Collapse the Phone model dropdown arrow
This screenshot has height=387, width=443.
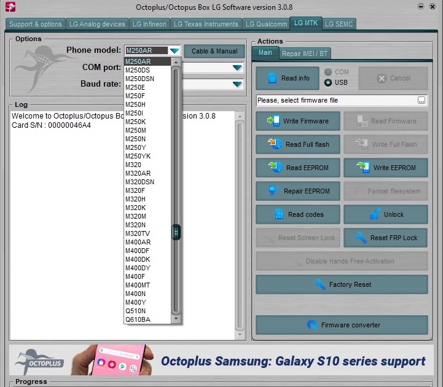pyautogui.click(x=174, y=50)
